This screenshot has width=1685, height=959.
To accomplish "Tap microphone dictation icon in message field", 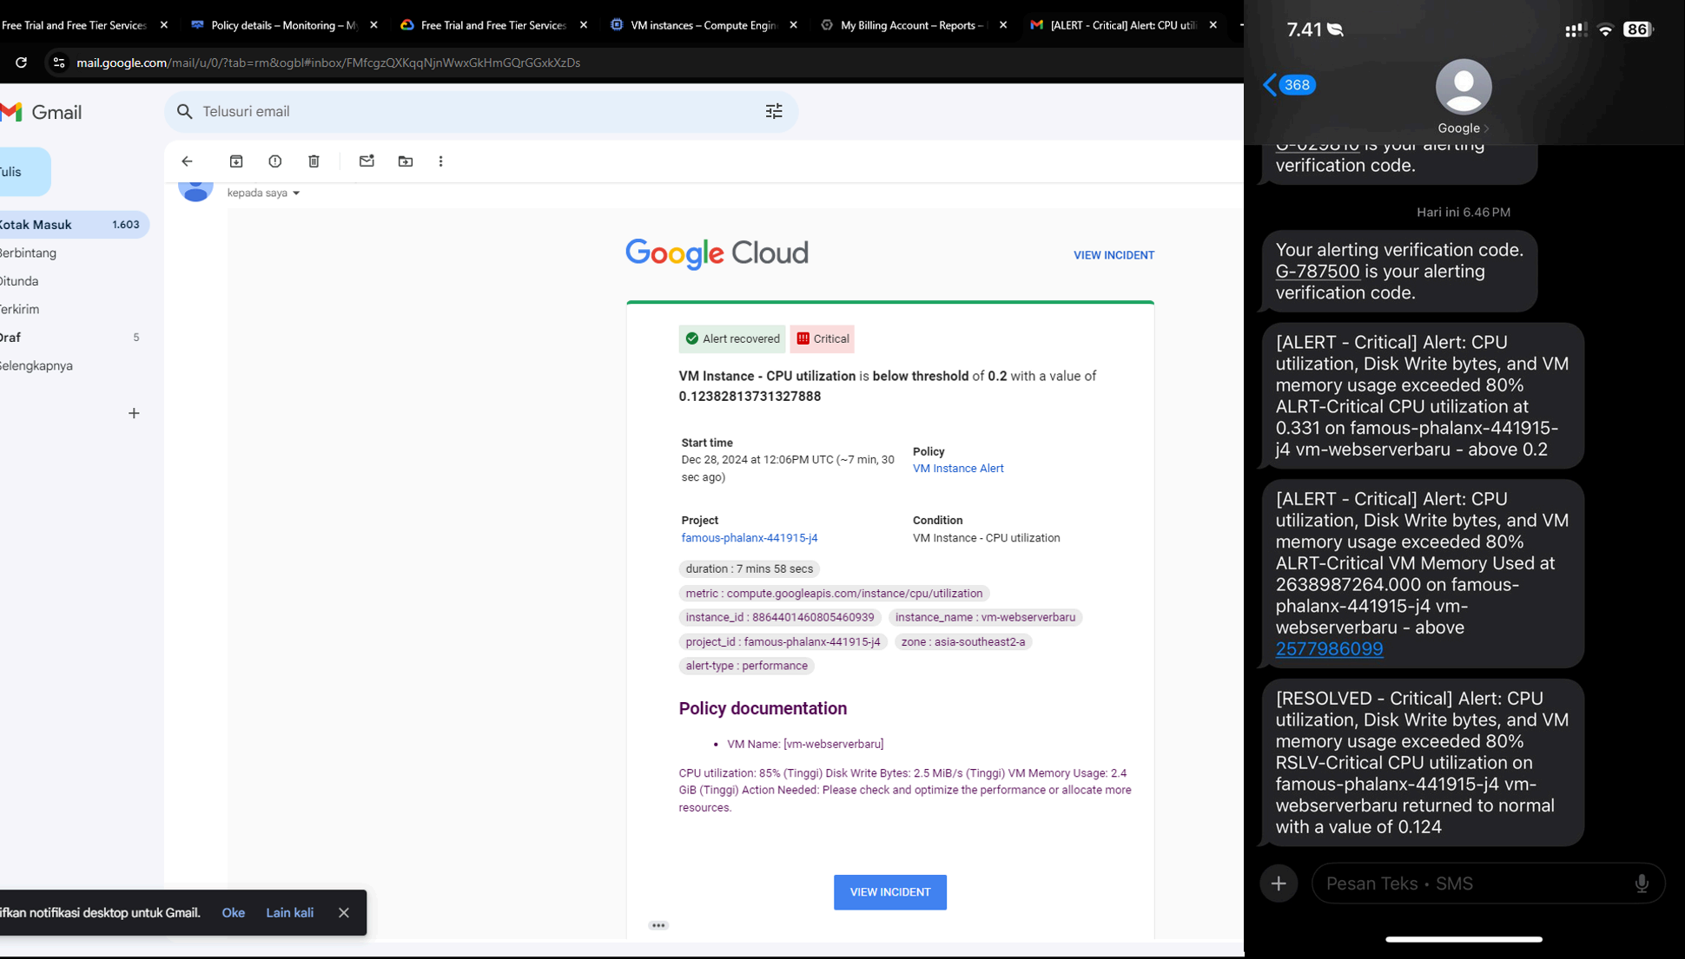I will 1642,883.
